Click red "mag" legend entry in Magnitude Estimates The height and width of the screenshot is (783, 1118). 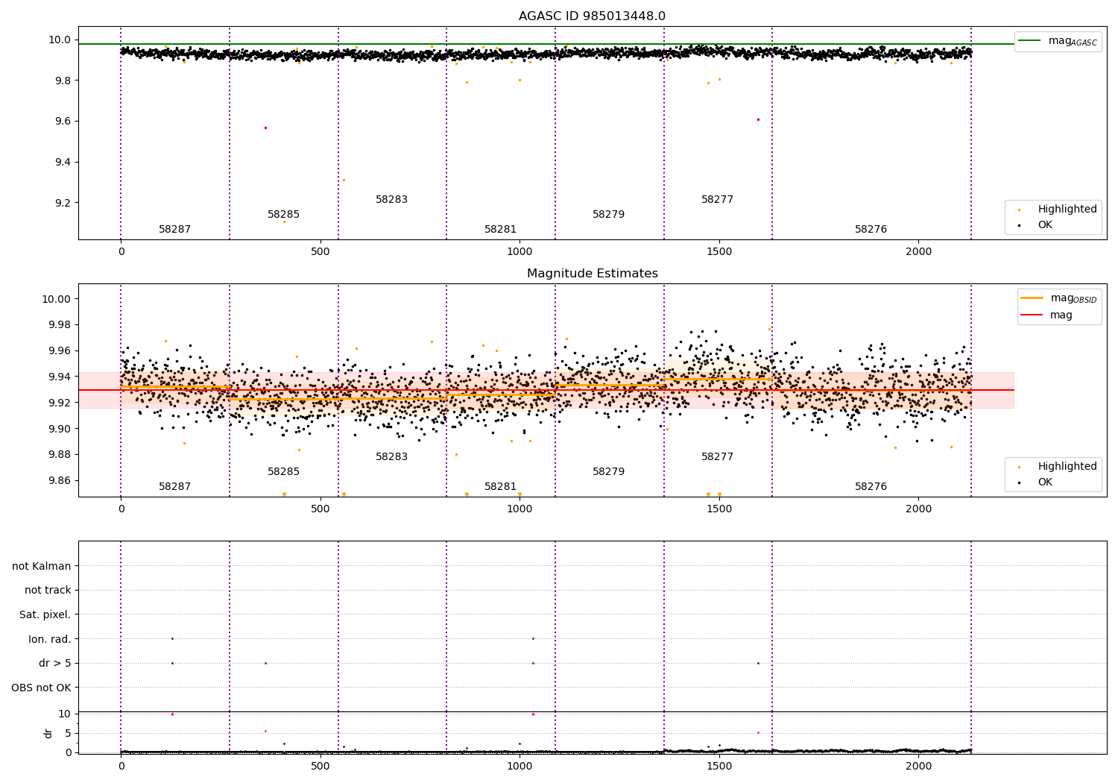coord(1047,315)
